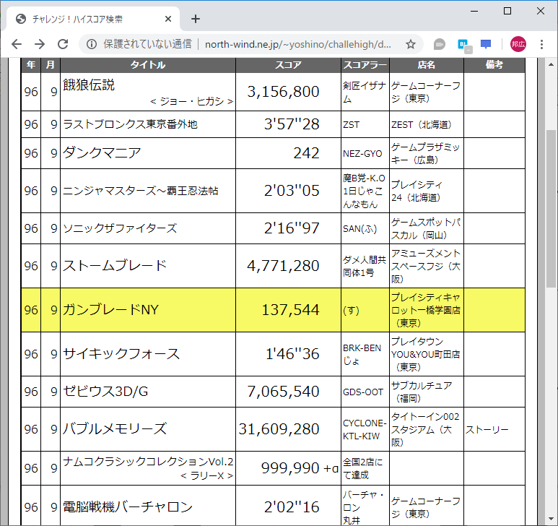This screenshot has height=526, width=558.
Task: Click scorer GDS-OOT
Action: click(363, 392)
